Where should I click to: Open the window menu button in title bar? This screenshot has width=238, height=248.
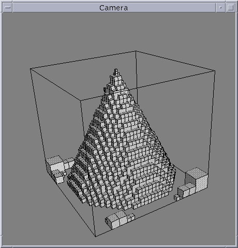[8, 7]
